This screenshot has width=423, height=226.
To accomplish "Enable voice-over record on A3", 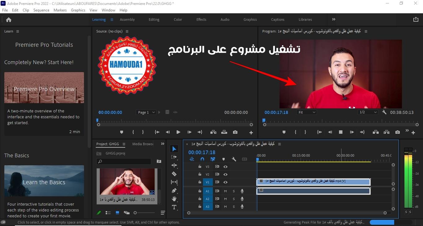I will [242, 206].
